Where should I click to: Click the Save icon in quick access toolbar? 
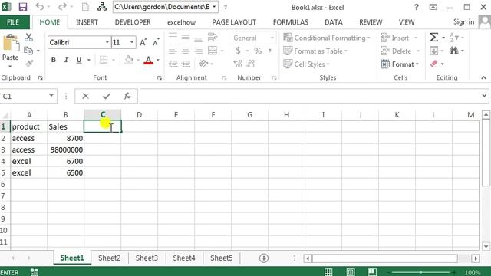[22, 7]
